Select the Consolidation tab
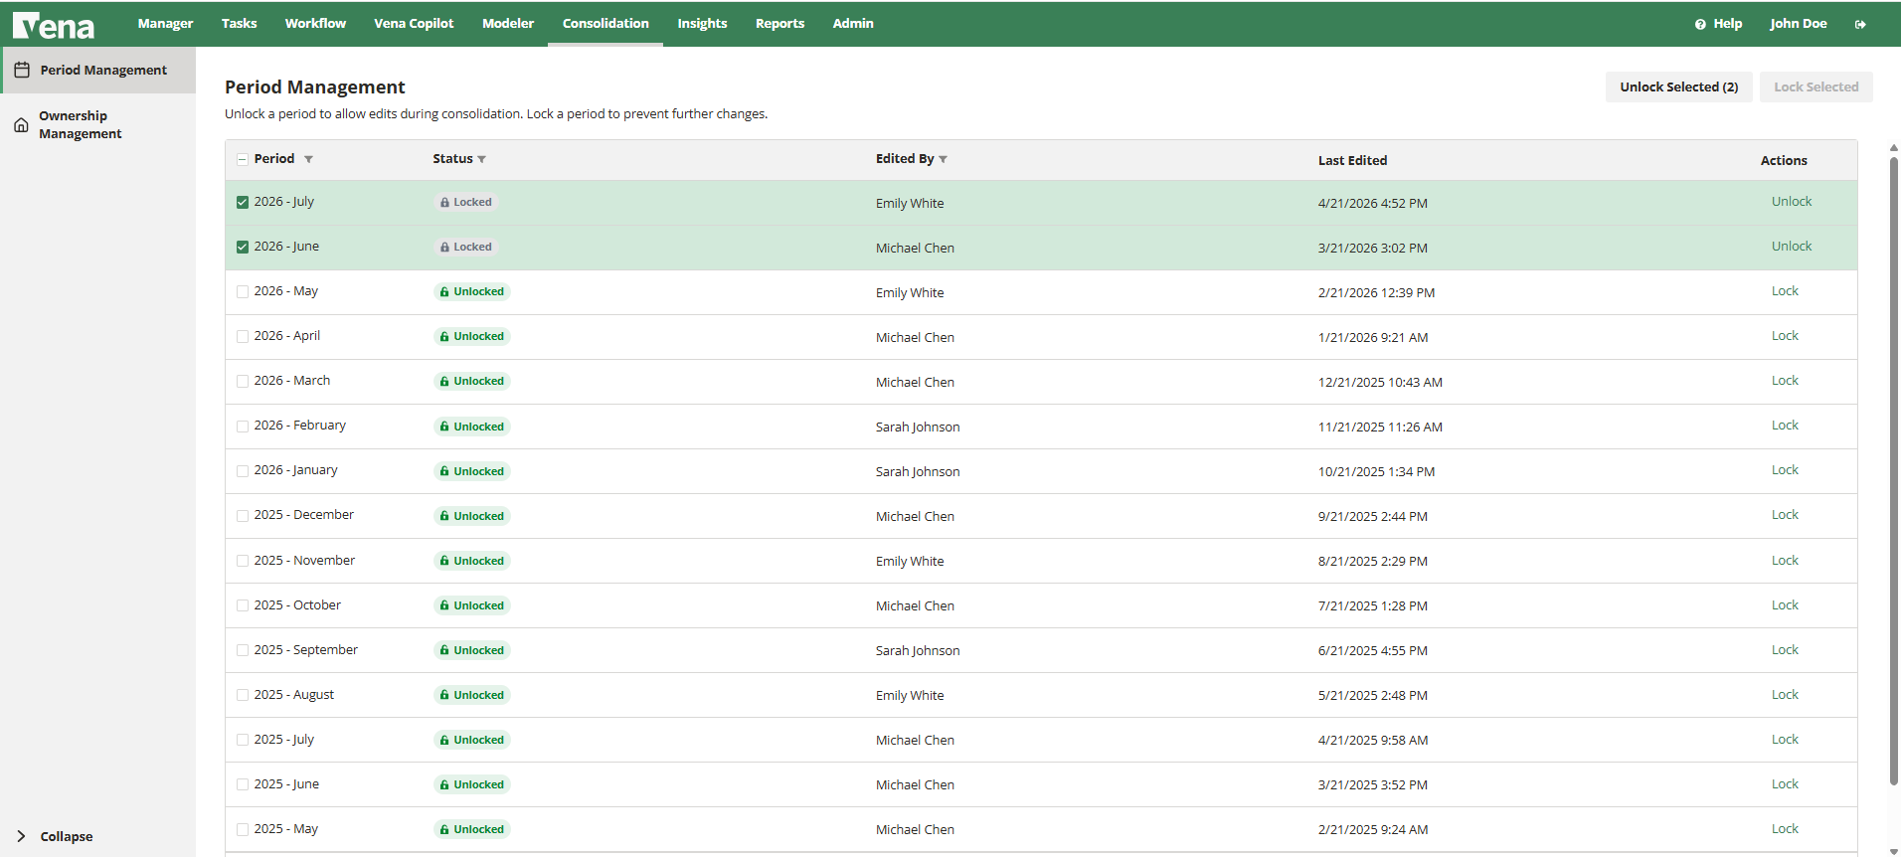1901x857 pixels. click(x=605, y=23)
